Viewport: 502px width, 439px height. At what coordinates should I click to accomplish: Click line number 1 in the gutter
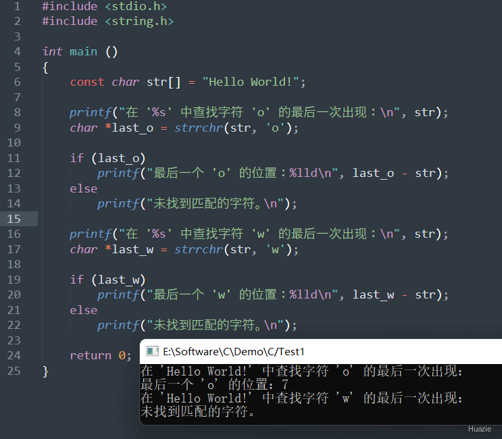point(18,6)
